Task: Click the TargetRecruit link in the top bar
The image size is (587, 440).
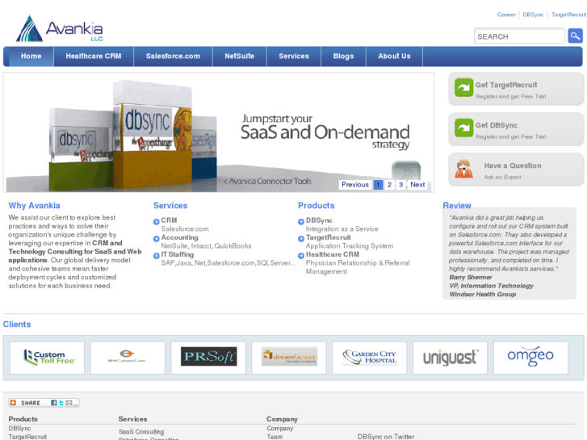Action: tap(568, 15)
